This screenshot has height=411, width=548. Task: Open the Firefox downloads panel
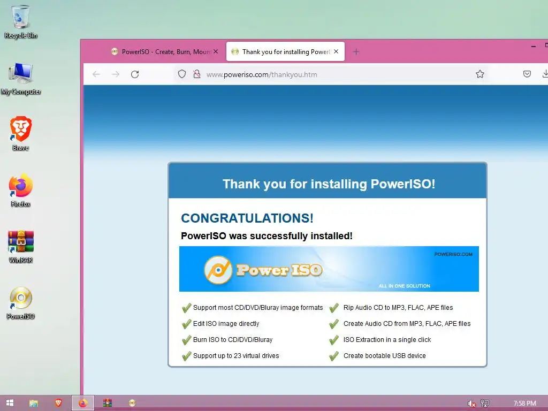click(x=545, y=74)
